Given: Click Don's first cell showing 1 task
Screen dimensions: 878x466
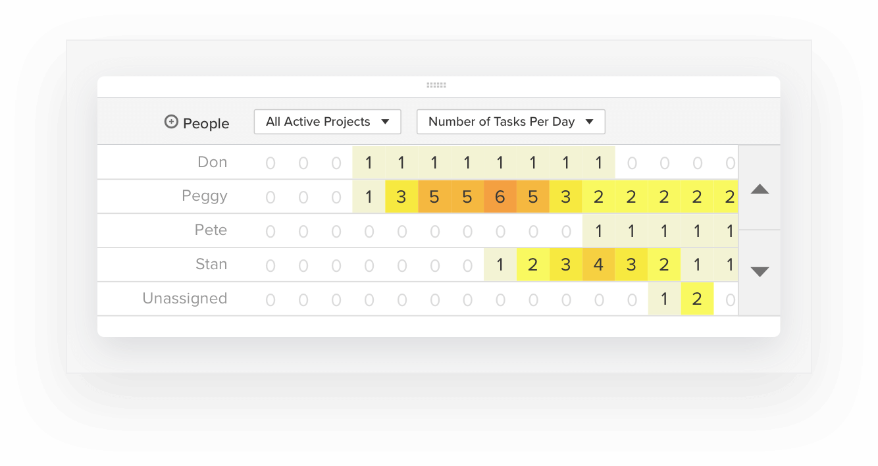Looking at the screenshot, I should click(x=369, y=163).
